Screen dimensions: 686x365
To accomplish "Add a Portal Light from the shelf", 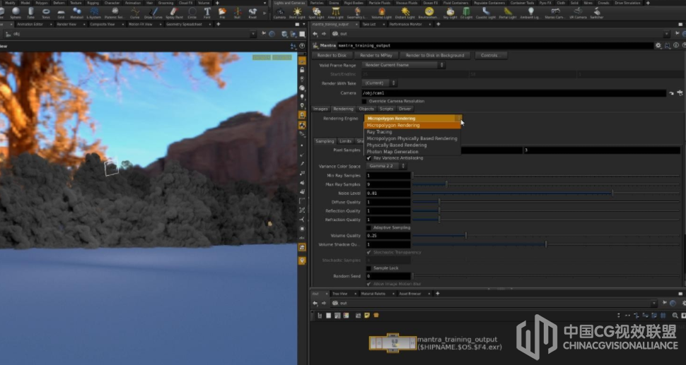I will [508, 13].
